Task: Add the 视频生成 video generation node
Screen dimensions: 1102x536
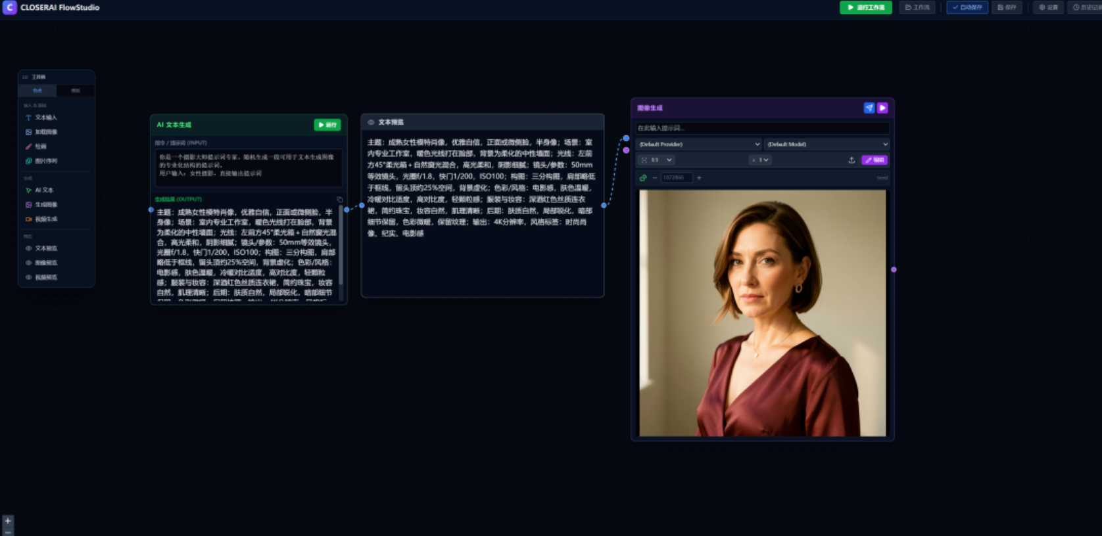Action: (x=45, y=219)
